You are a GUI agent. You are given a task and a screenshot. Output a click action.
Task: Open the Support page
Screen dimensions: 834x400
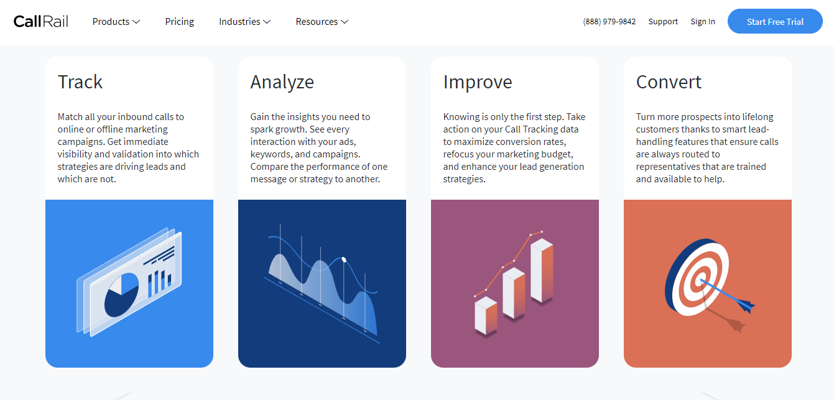(x=663, y=22)
